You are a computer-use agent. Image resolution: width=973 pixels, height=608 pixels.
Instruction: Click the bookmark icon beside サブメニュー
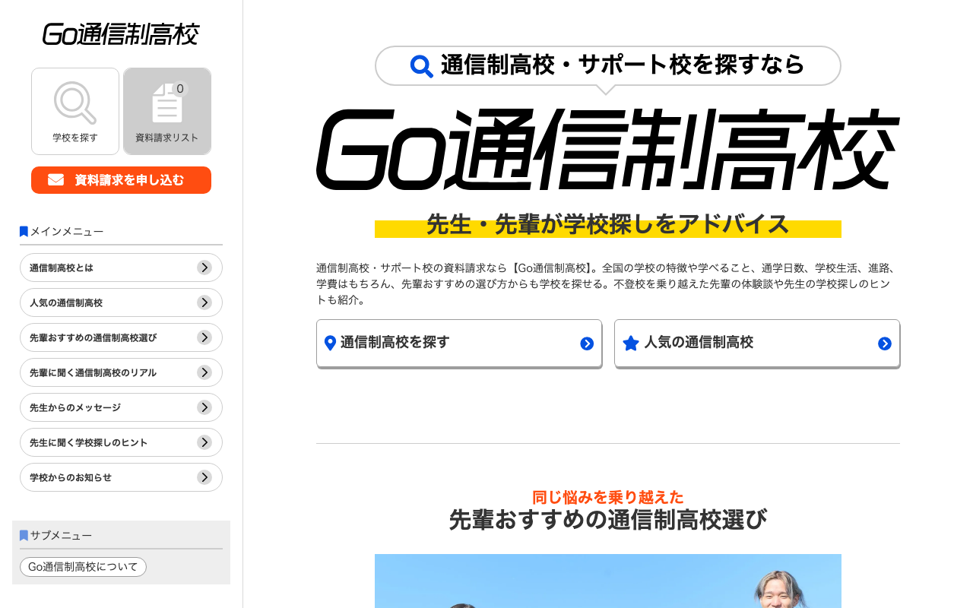pyautogui.click(x=22, y=534)
